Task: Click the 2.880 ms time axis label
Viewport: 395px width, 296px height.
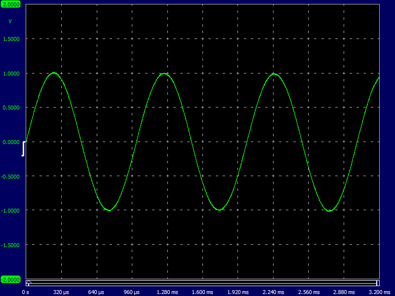Action: pyautogui.click(x=344, y=292)
